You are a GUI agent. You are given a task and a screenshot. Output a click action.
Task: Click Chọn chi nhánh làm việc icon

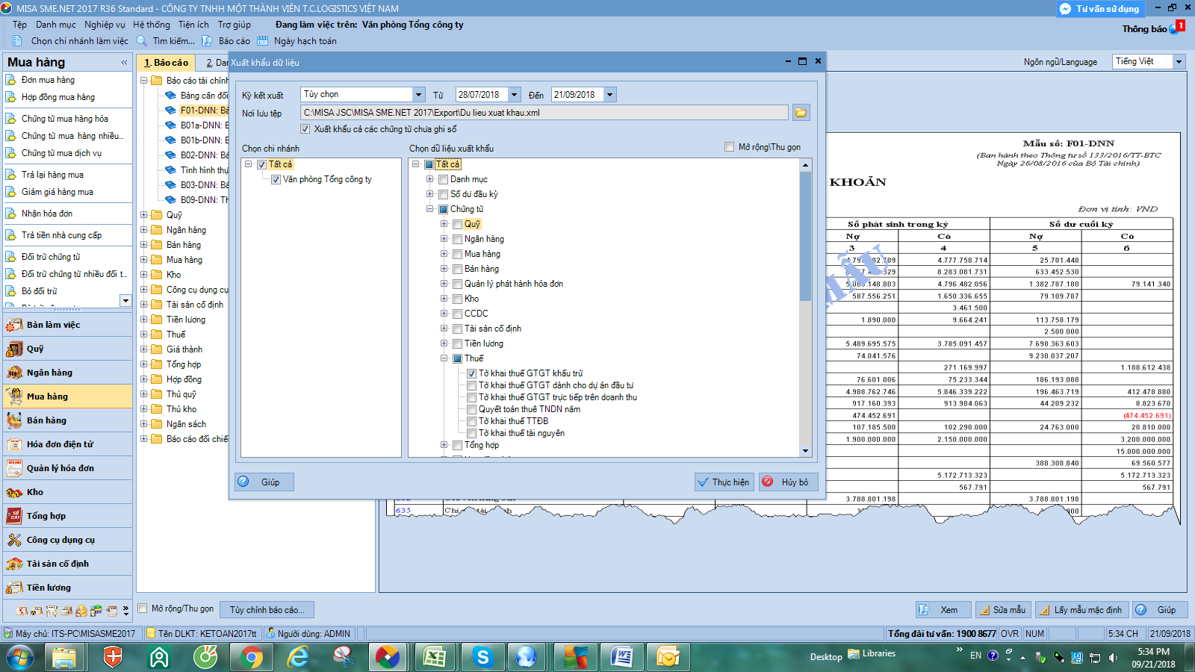pos(17,41)
